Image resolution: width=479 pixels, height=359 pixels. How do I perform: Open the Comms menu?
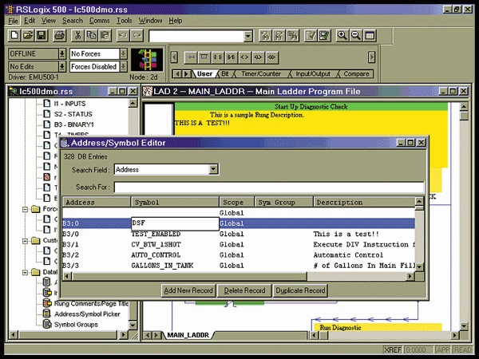click(99, 20)
